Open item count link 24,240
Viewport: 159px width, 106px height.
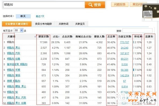click(125, 48)
